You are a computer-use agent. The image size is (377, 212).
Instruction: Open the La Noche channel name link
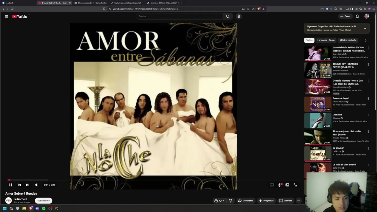point(19,199)
